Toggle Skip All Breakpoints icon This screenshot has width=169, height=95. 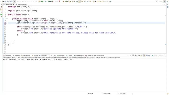click(14, 2)
